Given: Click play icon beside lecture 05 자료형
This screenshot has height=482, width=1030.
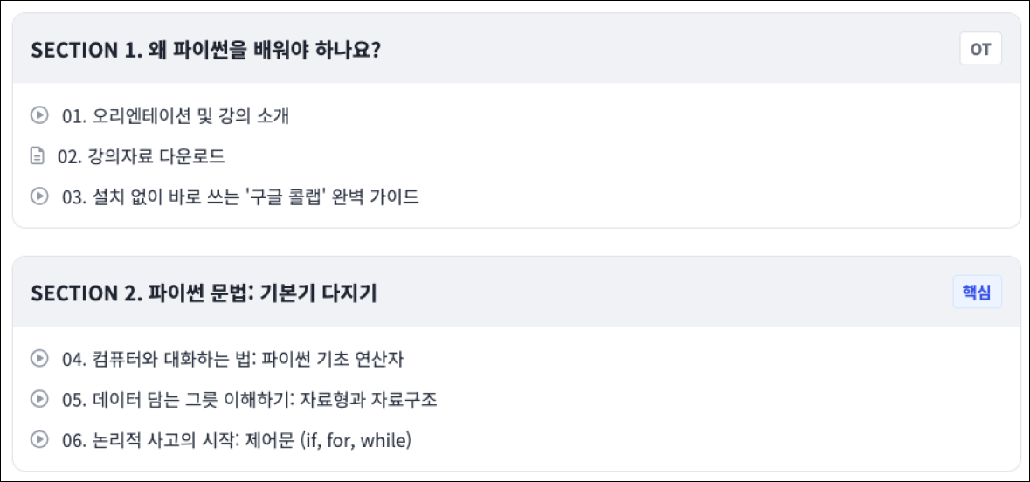Looking at the screenshot, I should tap(38, 398).
